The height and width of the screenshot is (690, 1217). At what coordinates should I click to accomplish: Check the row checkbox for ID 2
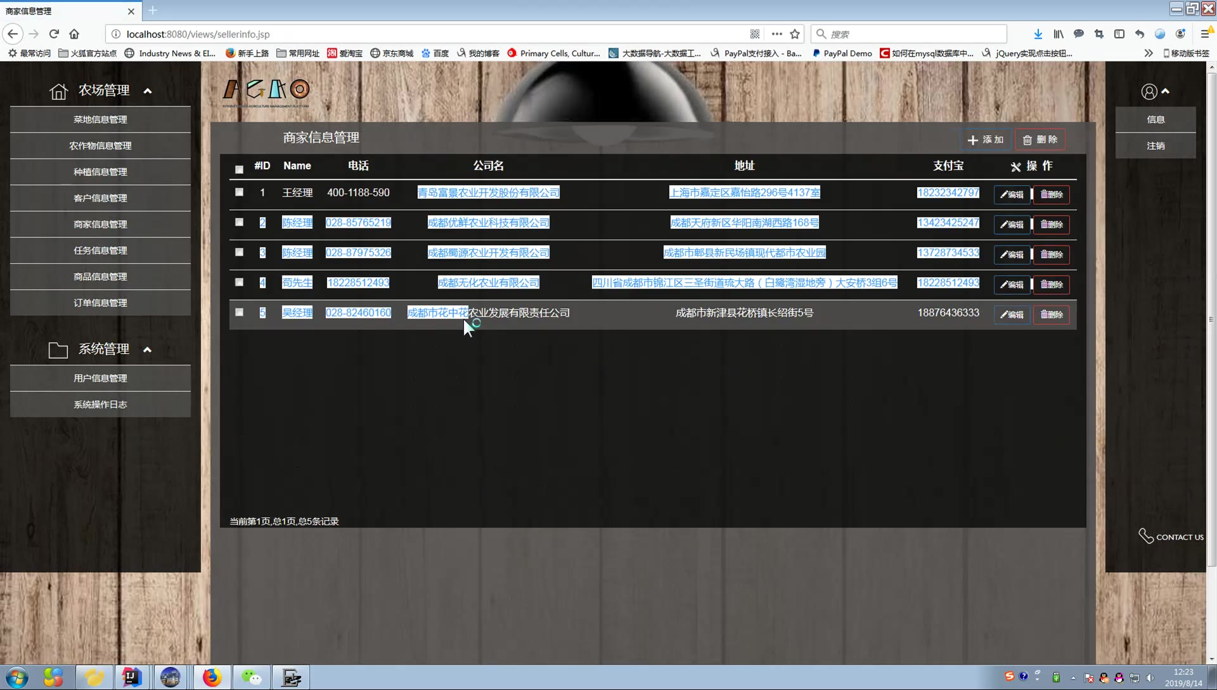pos(239,222)
